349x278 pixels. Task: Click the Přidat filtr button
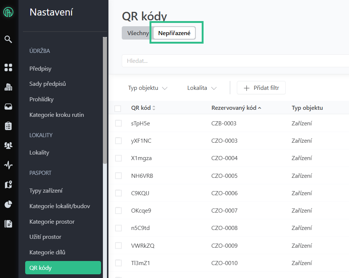261,88
